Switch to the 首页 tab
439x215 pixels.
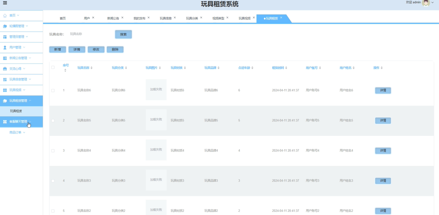[x=63, y=19]
